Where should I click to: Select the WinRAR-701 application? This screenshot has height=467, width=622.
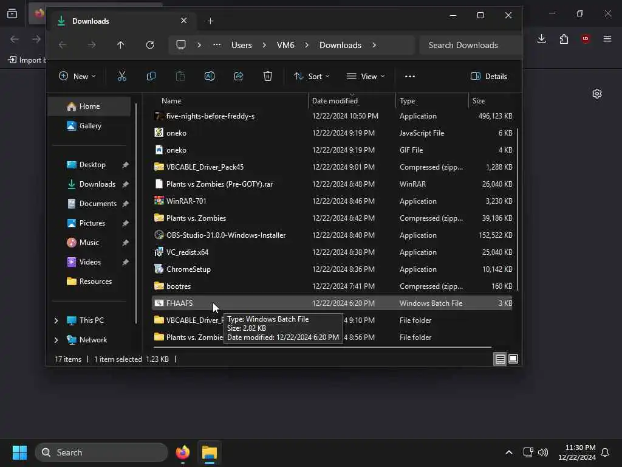point(332,201)
